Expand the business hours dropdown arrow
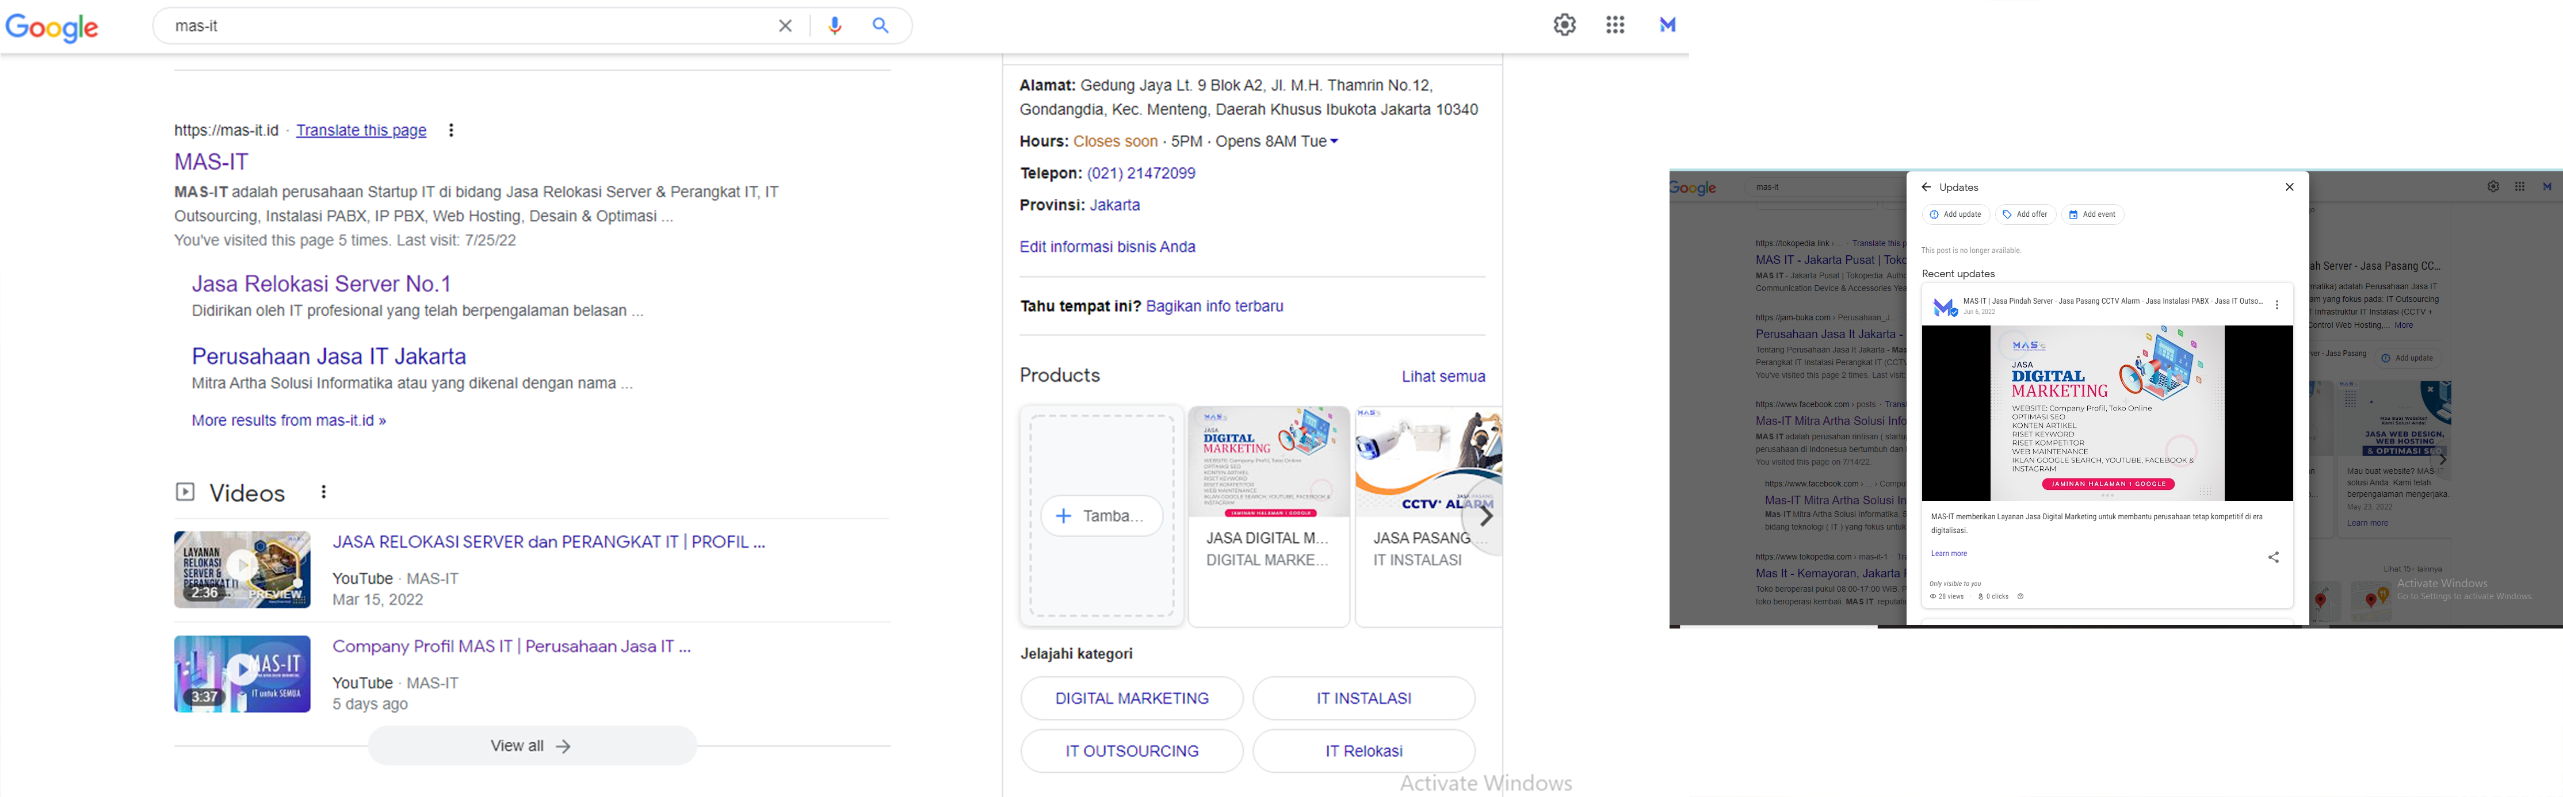Viewport: 2563px width, 797px height. 1334,141
